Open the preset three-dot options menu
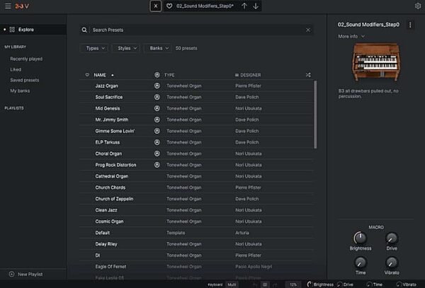 click(x=410, y=25)
